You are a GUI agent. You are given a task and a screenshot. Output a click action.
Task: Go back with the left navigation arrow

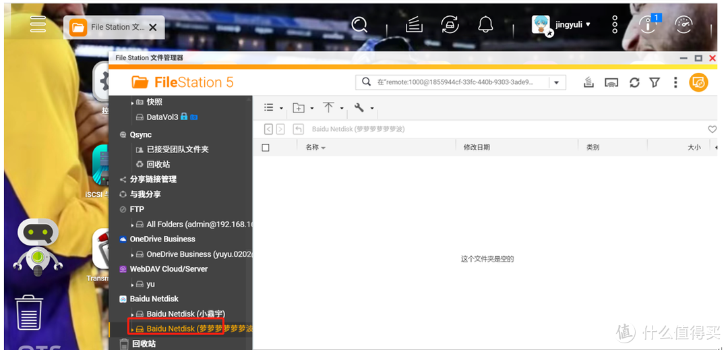tap(268, 129)
